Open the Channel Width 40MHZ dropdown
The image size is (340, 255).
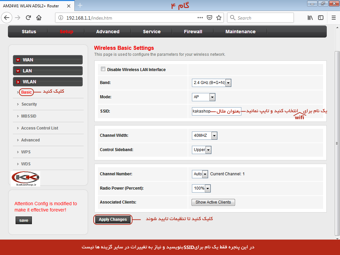[205, 135]
